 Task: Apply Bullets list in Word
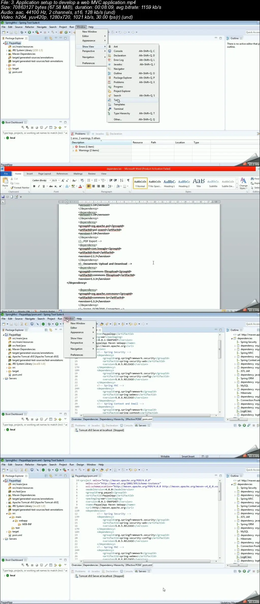click(89, 180)
